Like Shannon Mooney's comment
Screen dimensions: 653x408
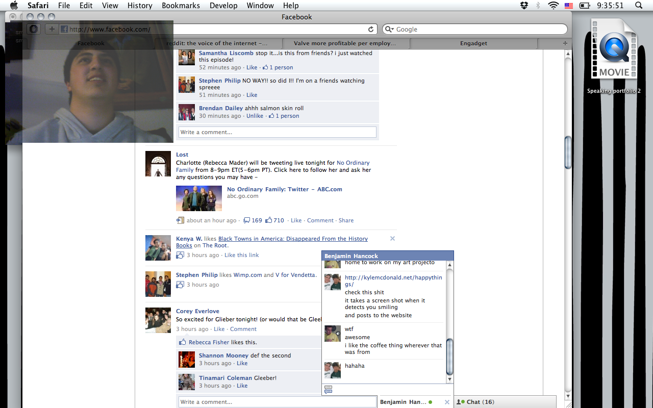click(242, 363)
